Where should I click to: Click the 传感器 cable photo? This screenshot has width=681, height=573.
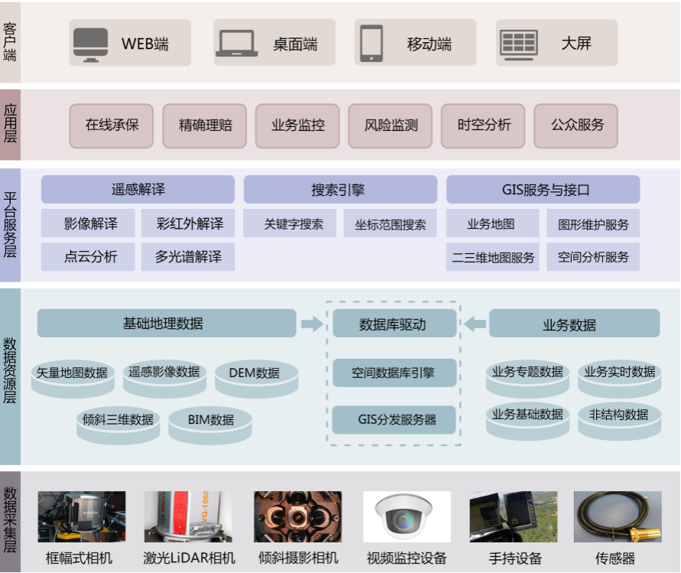point(617,517)
